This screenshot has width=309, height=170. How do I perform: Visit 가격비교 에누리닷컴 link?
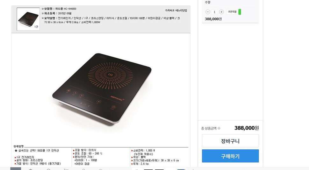pos(176,11)
